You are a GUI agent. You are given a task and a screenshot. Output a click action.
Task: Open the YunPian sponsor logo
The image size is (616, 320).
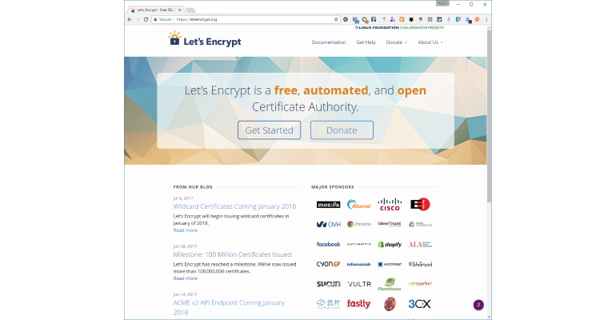(x=329, y=304)
